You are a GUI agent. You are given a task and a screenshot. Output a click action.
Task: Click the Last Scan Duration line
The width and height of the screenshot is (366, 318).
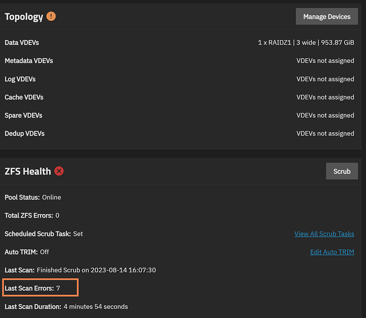66,306
